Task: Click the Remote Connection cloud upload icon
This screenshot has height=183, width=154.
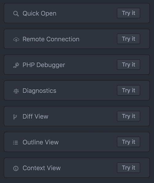Action: [x=16, y=39]
